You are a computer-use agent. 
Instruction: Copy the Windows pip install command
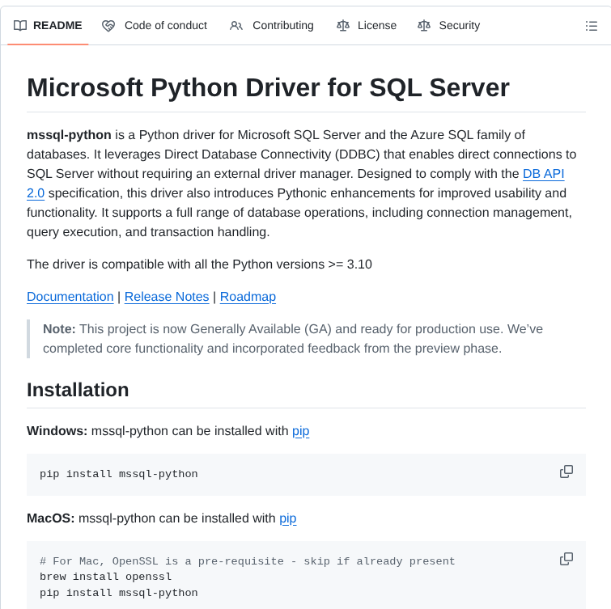click(566, 472)
